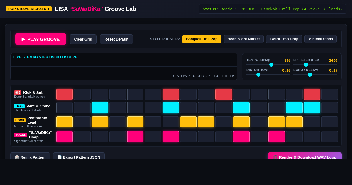Enable Pentatonic Lead step 2
This screenshot has width=352, height=185.
click(82, 122)
